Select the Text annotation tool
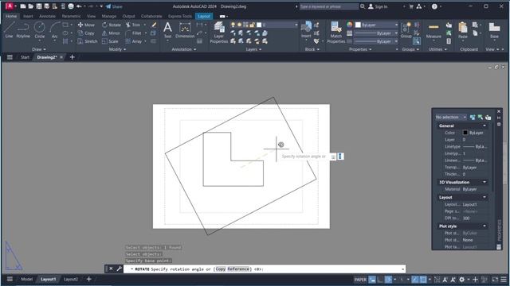The image size is (510, 286). [x=167, y=30]
